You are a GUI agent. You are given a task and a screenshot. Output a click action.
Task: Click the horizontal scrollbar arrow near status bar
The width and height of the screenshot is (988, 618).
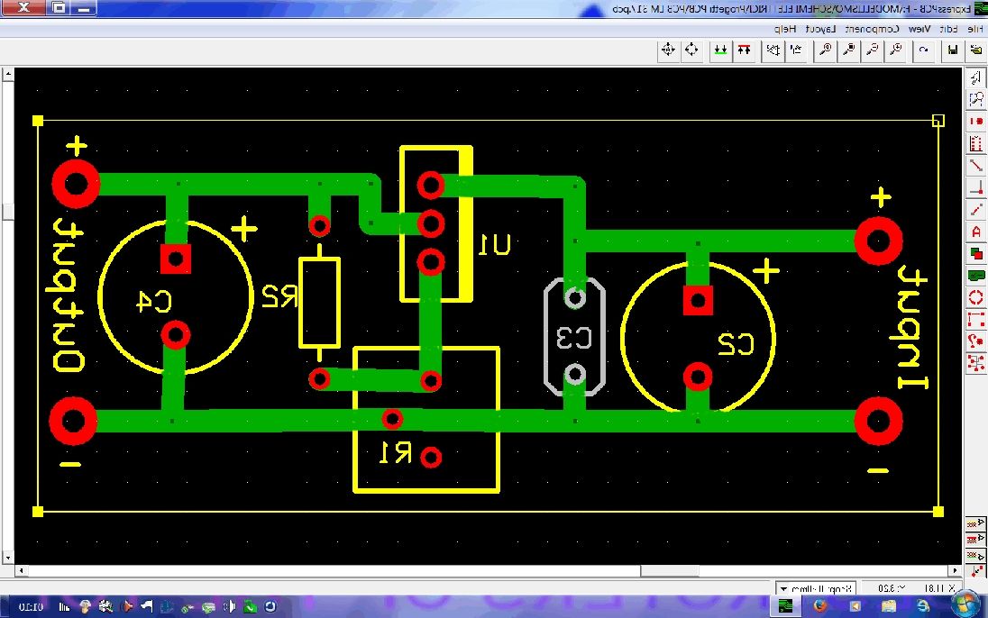(956, 571)
